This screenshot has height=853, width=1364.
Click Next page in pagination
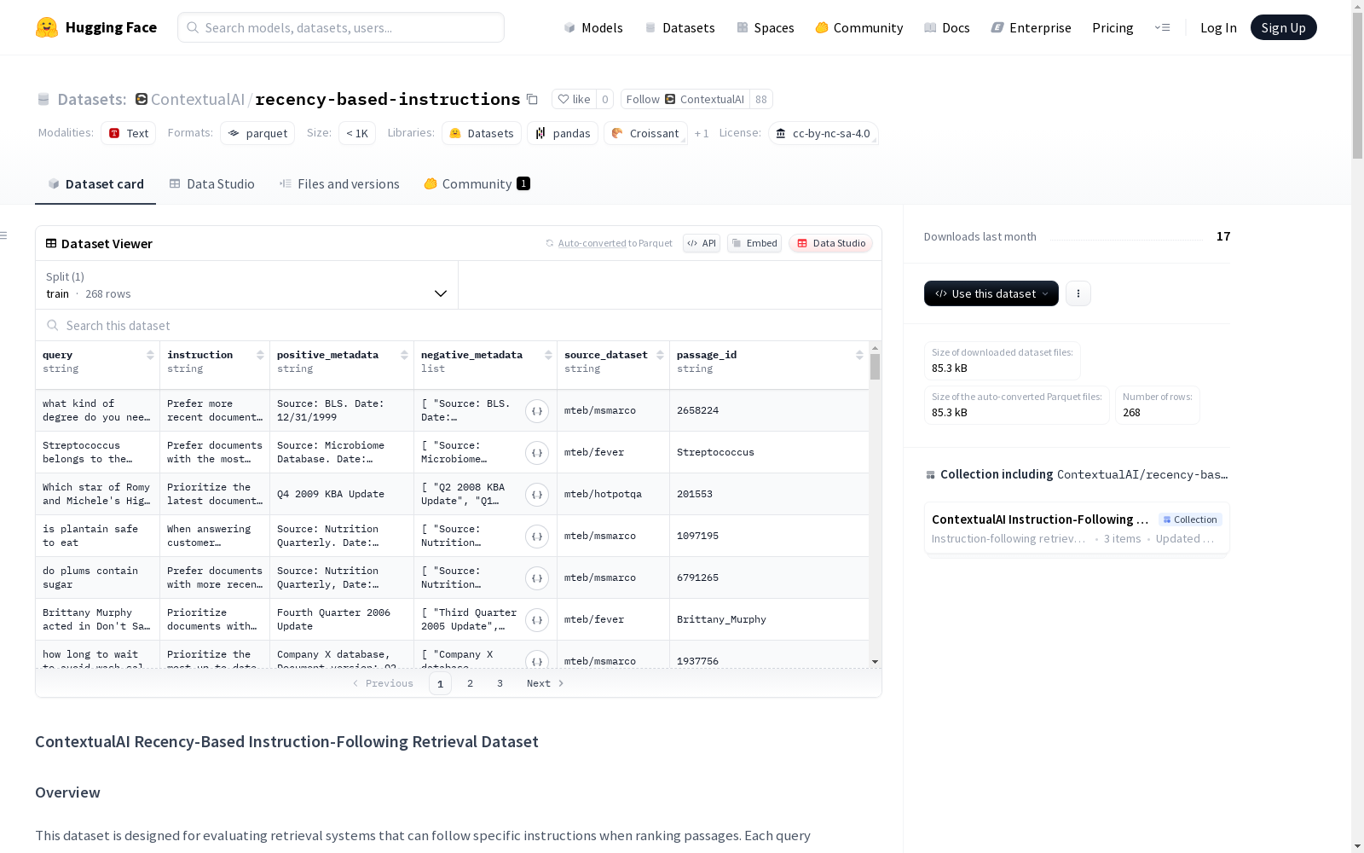click(x=546, y=683)
